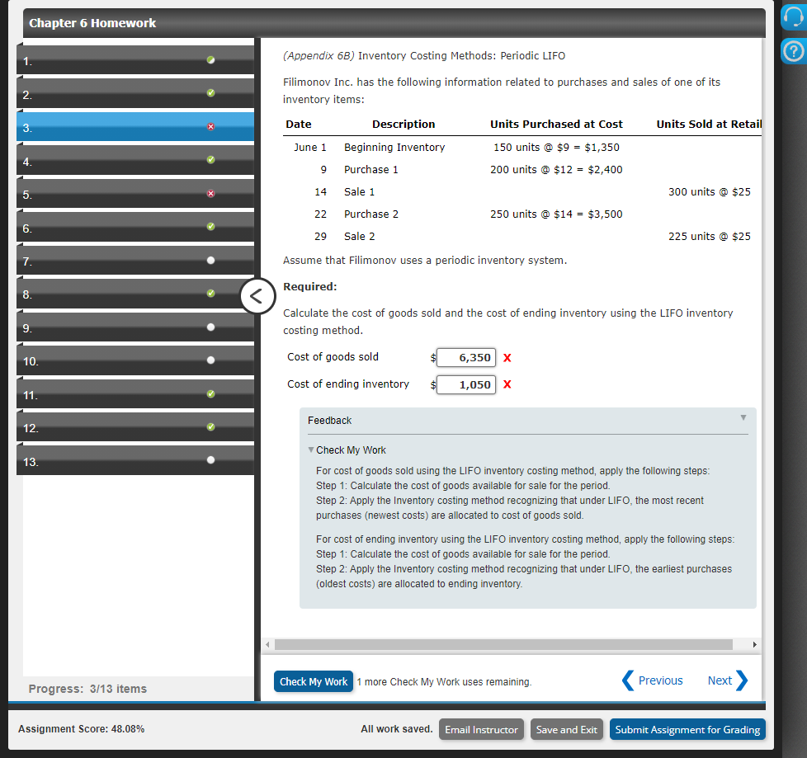Click the 'Assignment Score: 48.08%' text

(82, 728)
